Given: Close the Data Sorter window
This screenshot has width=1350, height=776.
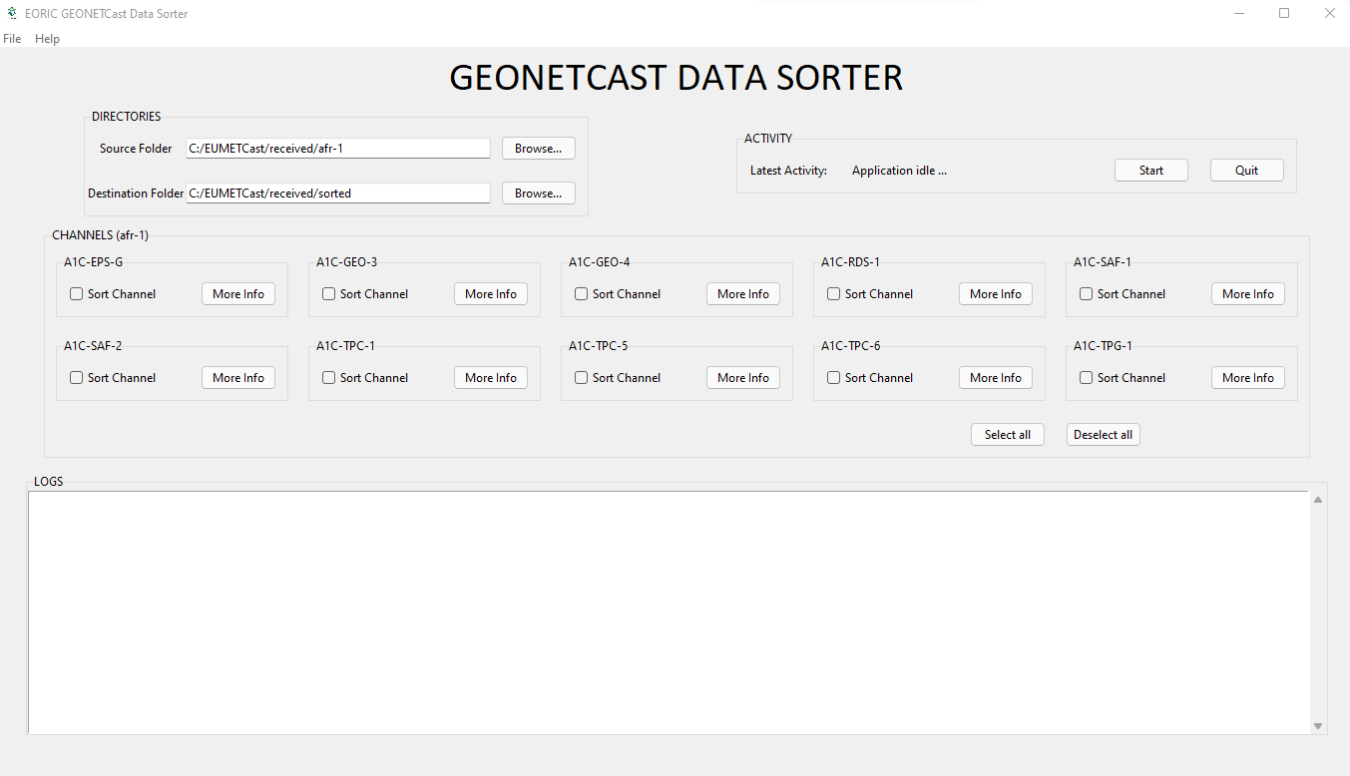Looking at the screenshot, I should click(1329, 14).
